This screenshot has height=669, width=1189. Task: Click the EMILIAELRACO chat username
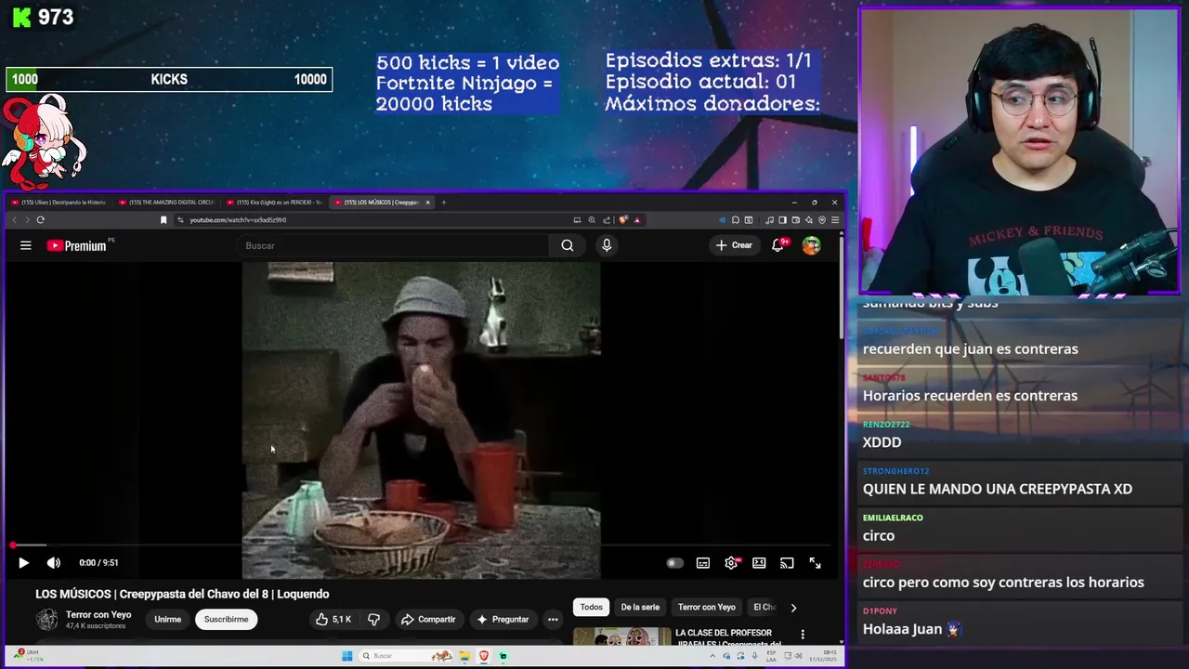click(893, 518)
